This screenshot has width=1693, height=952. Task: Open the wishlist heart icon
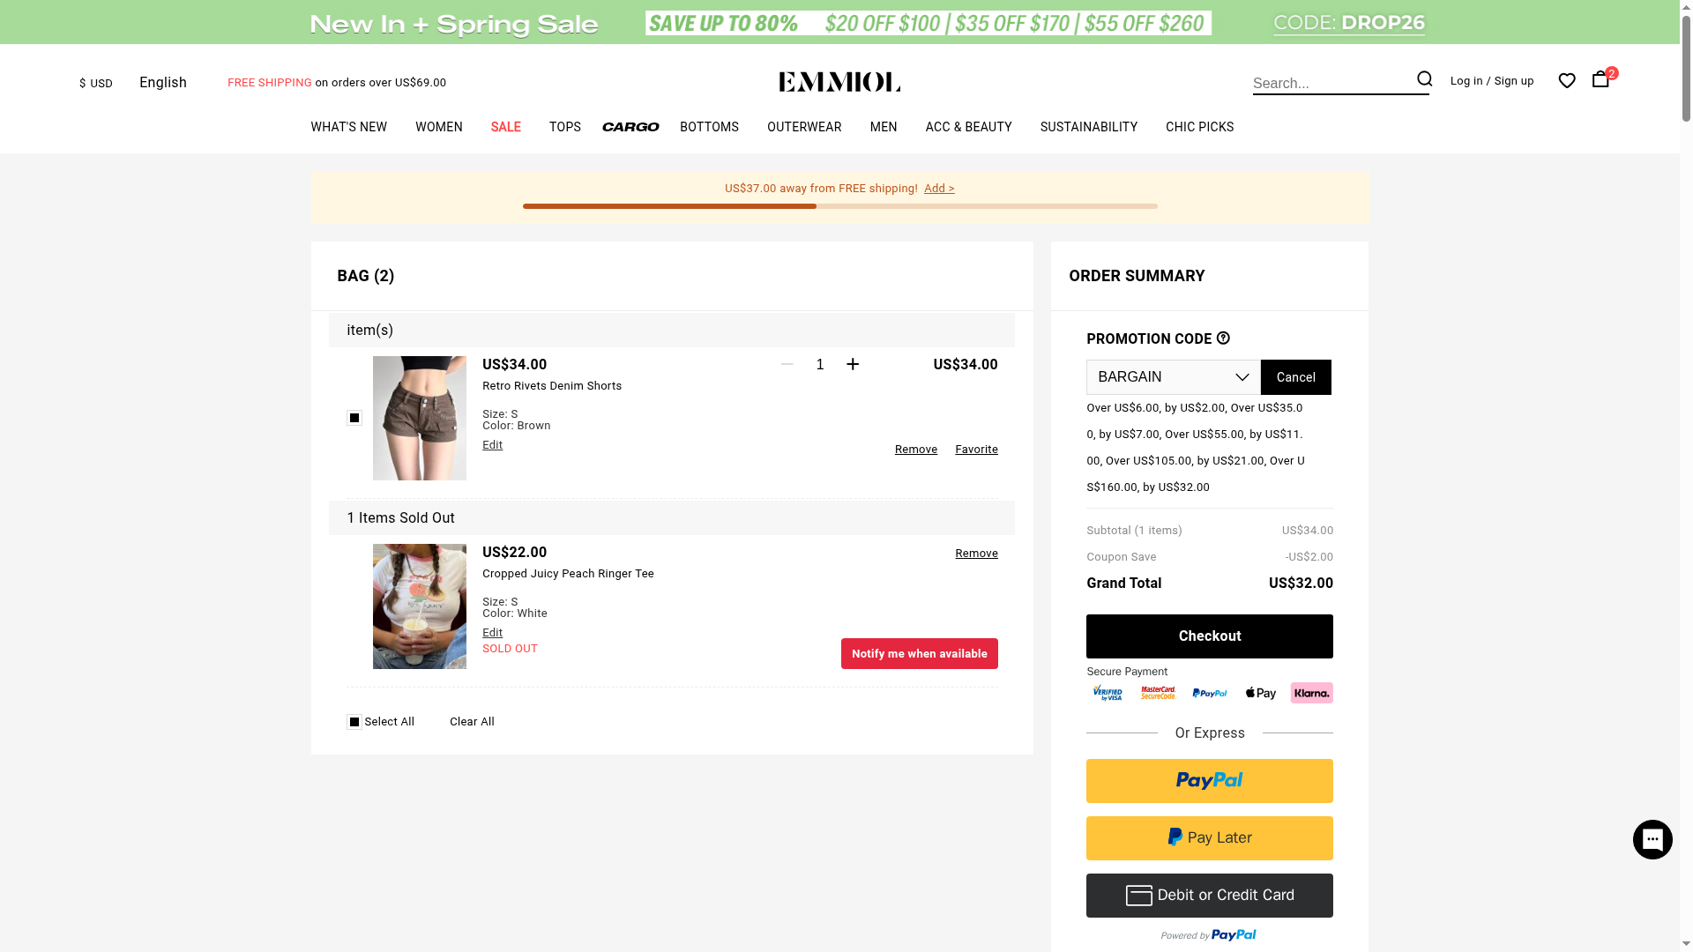point(1567,81)
